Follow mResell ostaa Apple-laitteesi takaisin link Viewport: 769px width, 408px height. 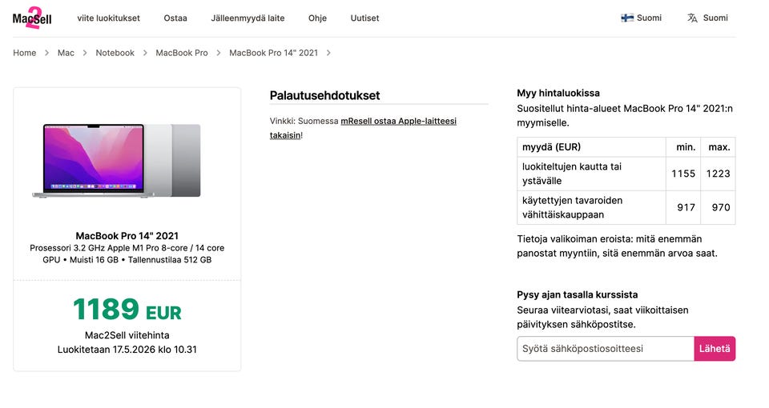363,128
